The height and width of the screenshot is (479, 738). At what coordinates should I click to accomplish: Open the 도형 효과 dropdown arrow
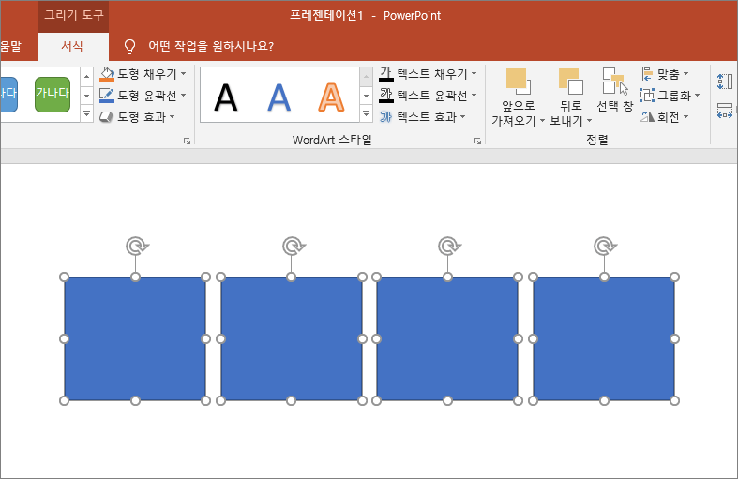tap(173, 116)
